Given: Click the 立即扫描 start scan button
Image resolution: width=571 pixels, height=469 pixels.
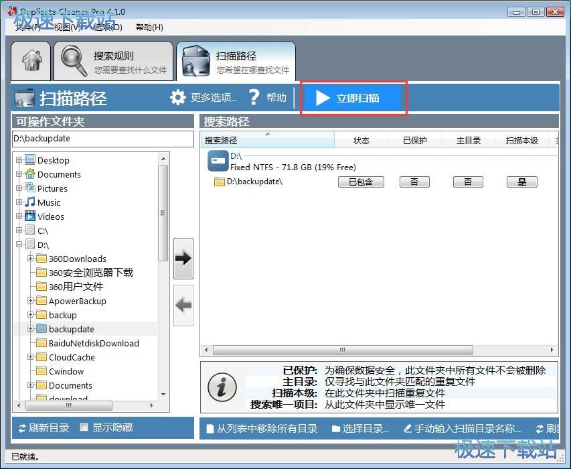Looking at the screenshot, I should click(353, 98).
